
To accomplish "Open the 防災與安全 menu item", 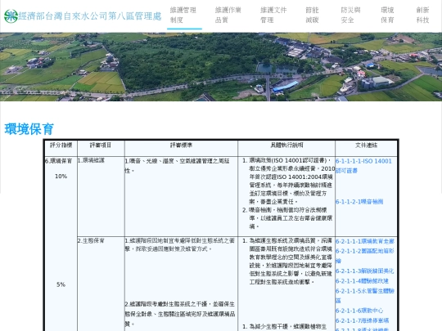I will [x=350, y=16].
